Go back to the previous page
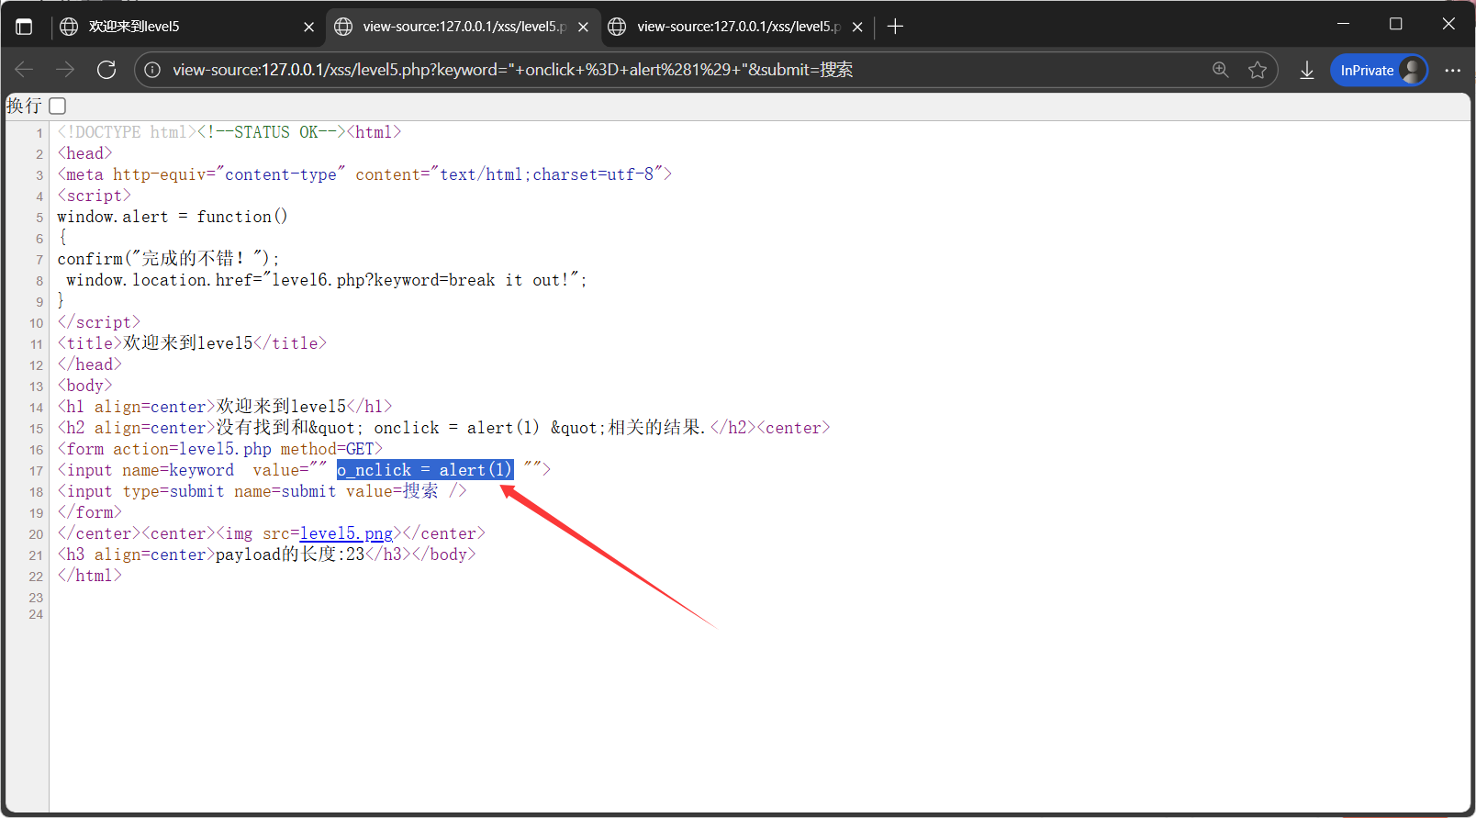Image resolution: width=1476 pixels, height=818 pixels. tap(25, 70)
